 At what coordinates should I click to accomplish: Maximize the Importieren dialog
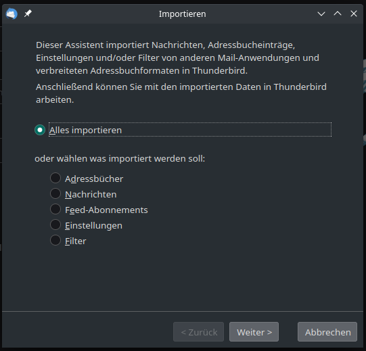click(338, 14)
